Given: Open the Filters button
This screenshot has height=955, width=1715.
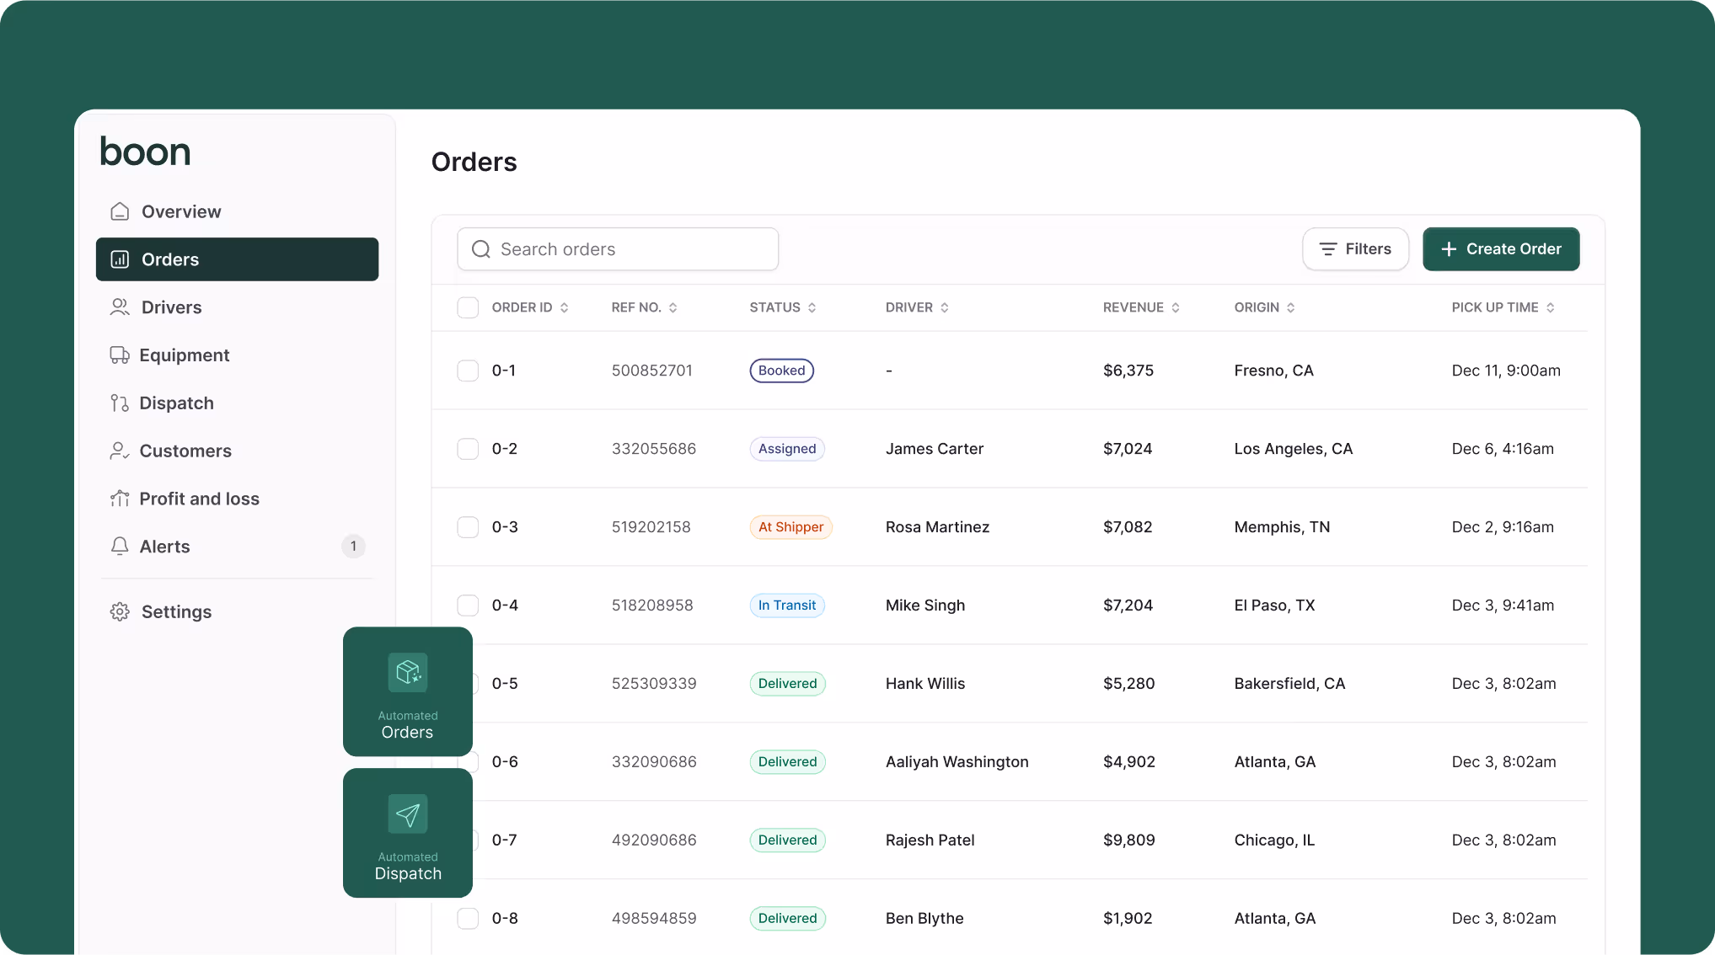Looking at the screenshot, I should click(1355, 249).
